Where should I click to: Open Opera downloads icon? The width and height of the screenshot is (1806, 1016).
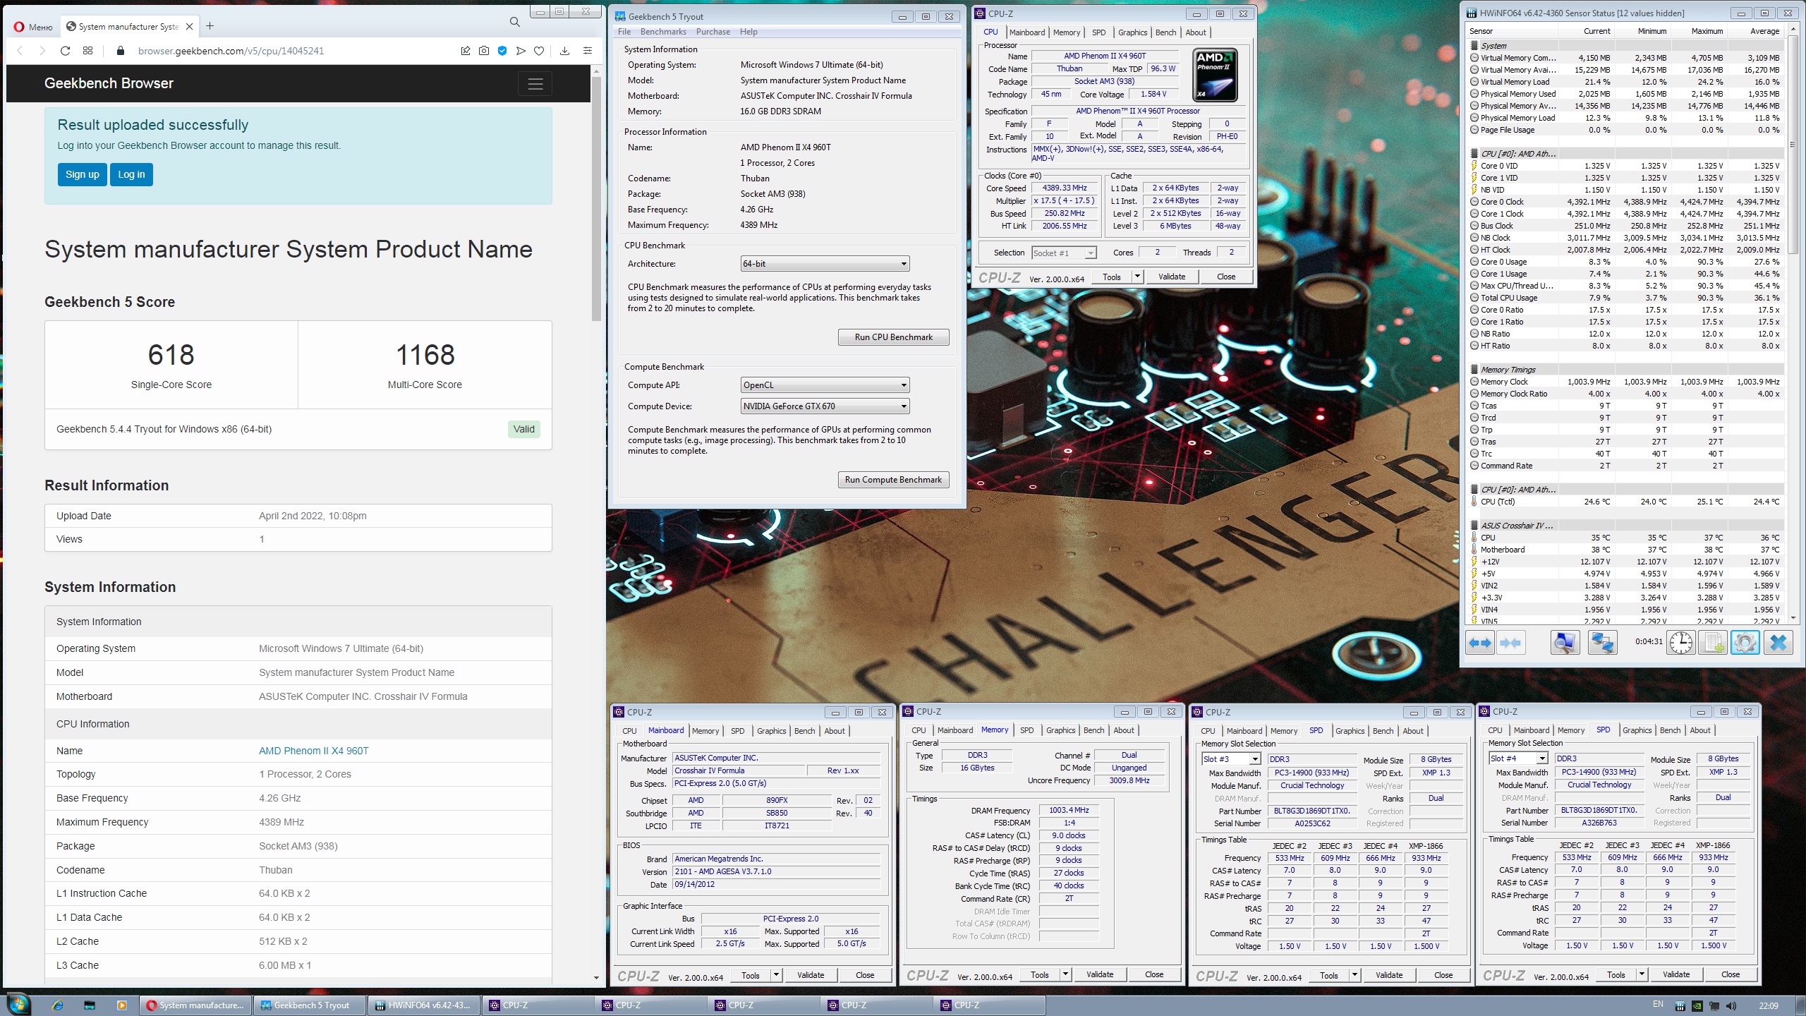click(564, 51)
